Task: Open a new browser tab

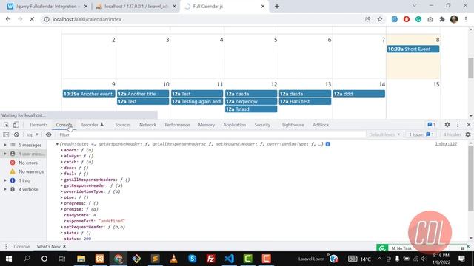Action: (277, 7)
